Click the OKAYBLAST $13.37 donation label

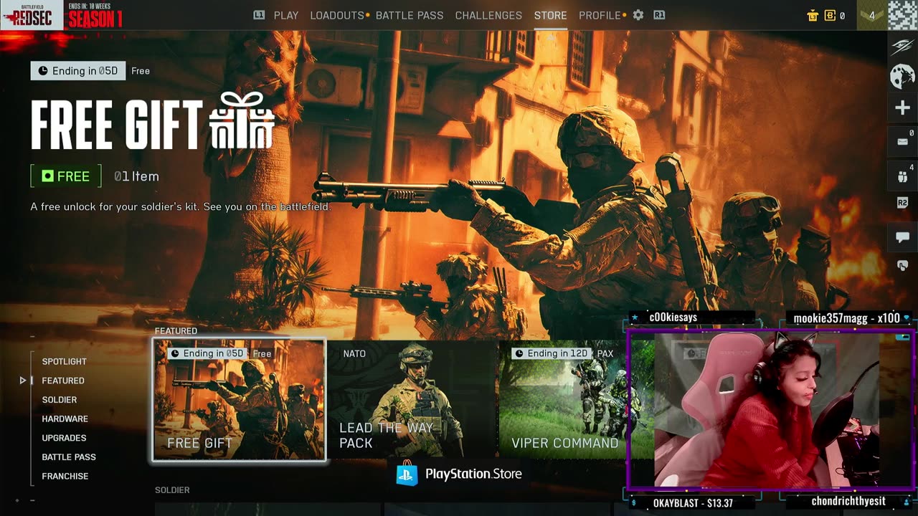[693, 503]
